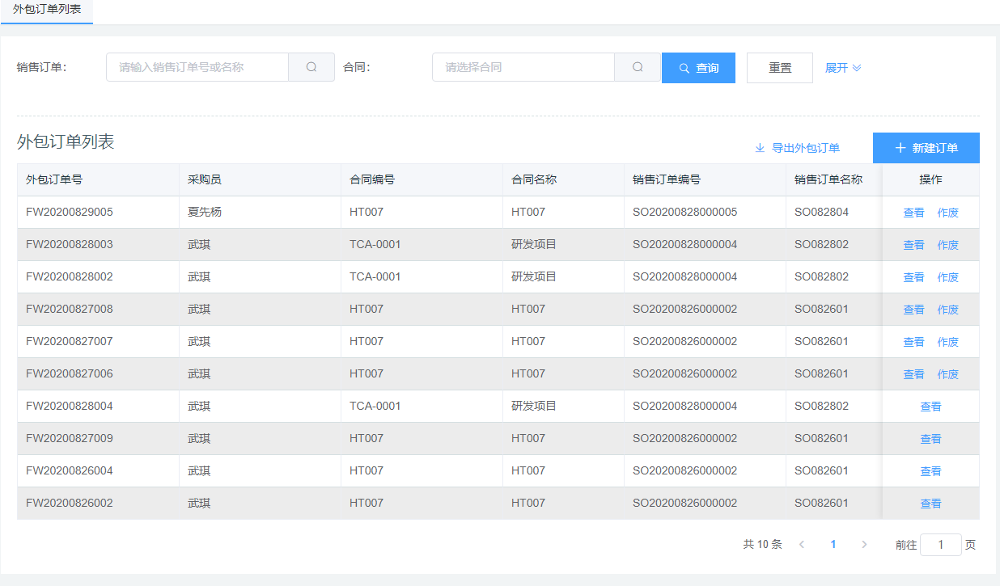
Task: Select page 1 in pagination
Action: click(x=833, y=545)
